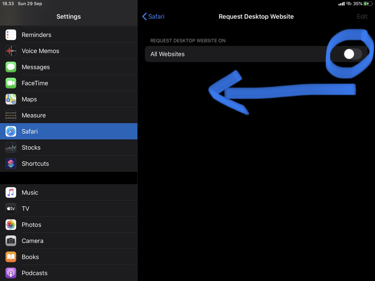The width and height of the screenshot is (375, 281).
Task: Tap the Settings sidebar title
Action: (x=69, y=17)
